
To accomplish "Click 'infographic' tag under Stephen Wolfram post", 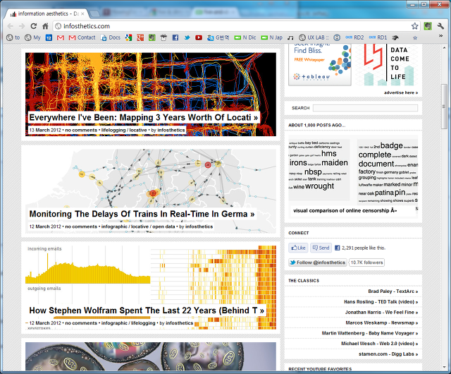I will click(114, 323).
